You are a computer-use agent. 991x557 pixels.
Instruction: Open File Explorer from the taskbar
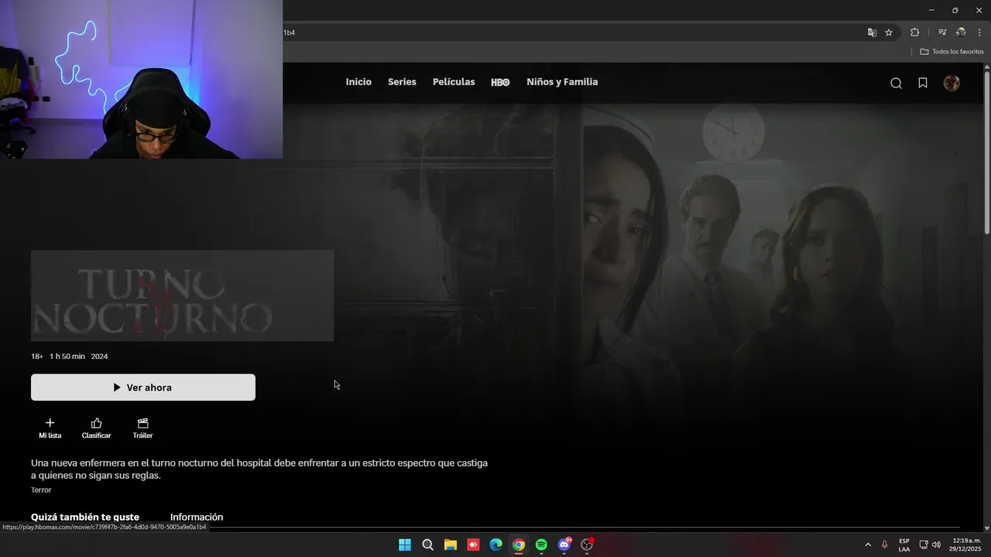[451, 545]
